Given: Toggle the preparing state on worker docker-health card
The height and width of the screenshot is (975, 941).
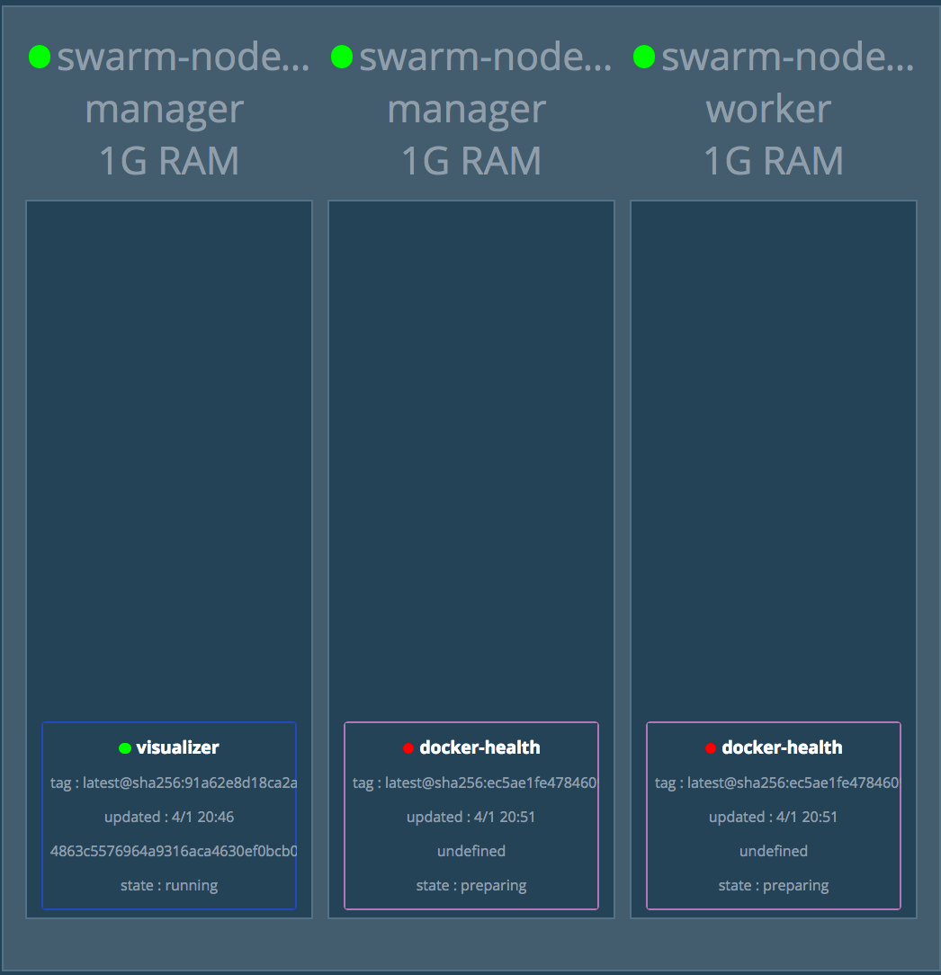Looking at the screenshot, I should pyautogui.click(x=773, y=885).
